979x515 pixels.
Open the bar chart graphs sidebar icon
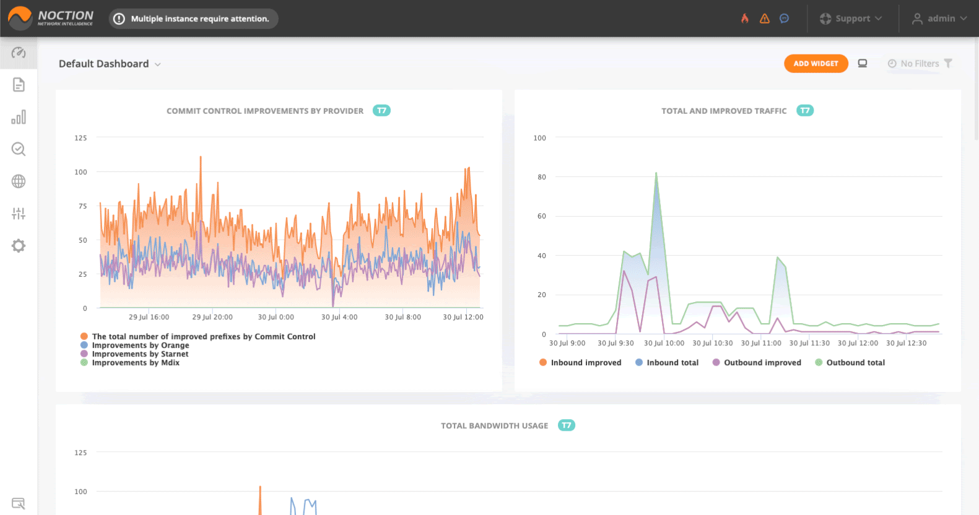click(x=19, y=117)
